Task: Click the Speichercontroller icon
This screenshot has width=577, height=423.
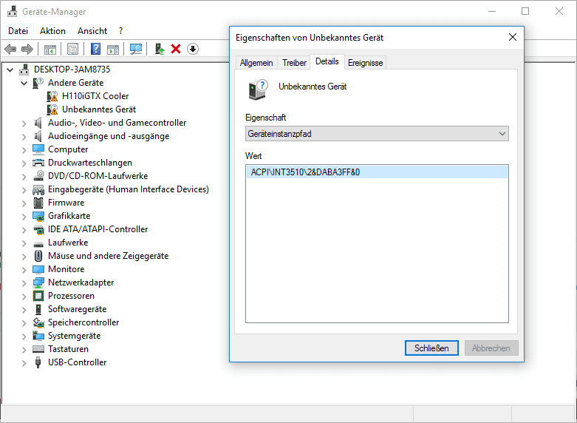Action: 38,322
